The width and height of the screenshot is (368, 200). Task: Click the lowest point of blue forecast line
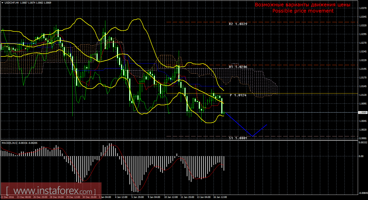pyautogui.click(x=252, y=136)
